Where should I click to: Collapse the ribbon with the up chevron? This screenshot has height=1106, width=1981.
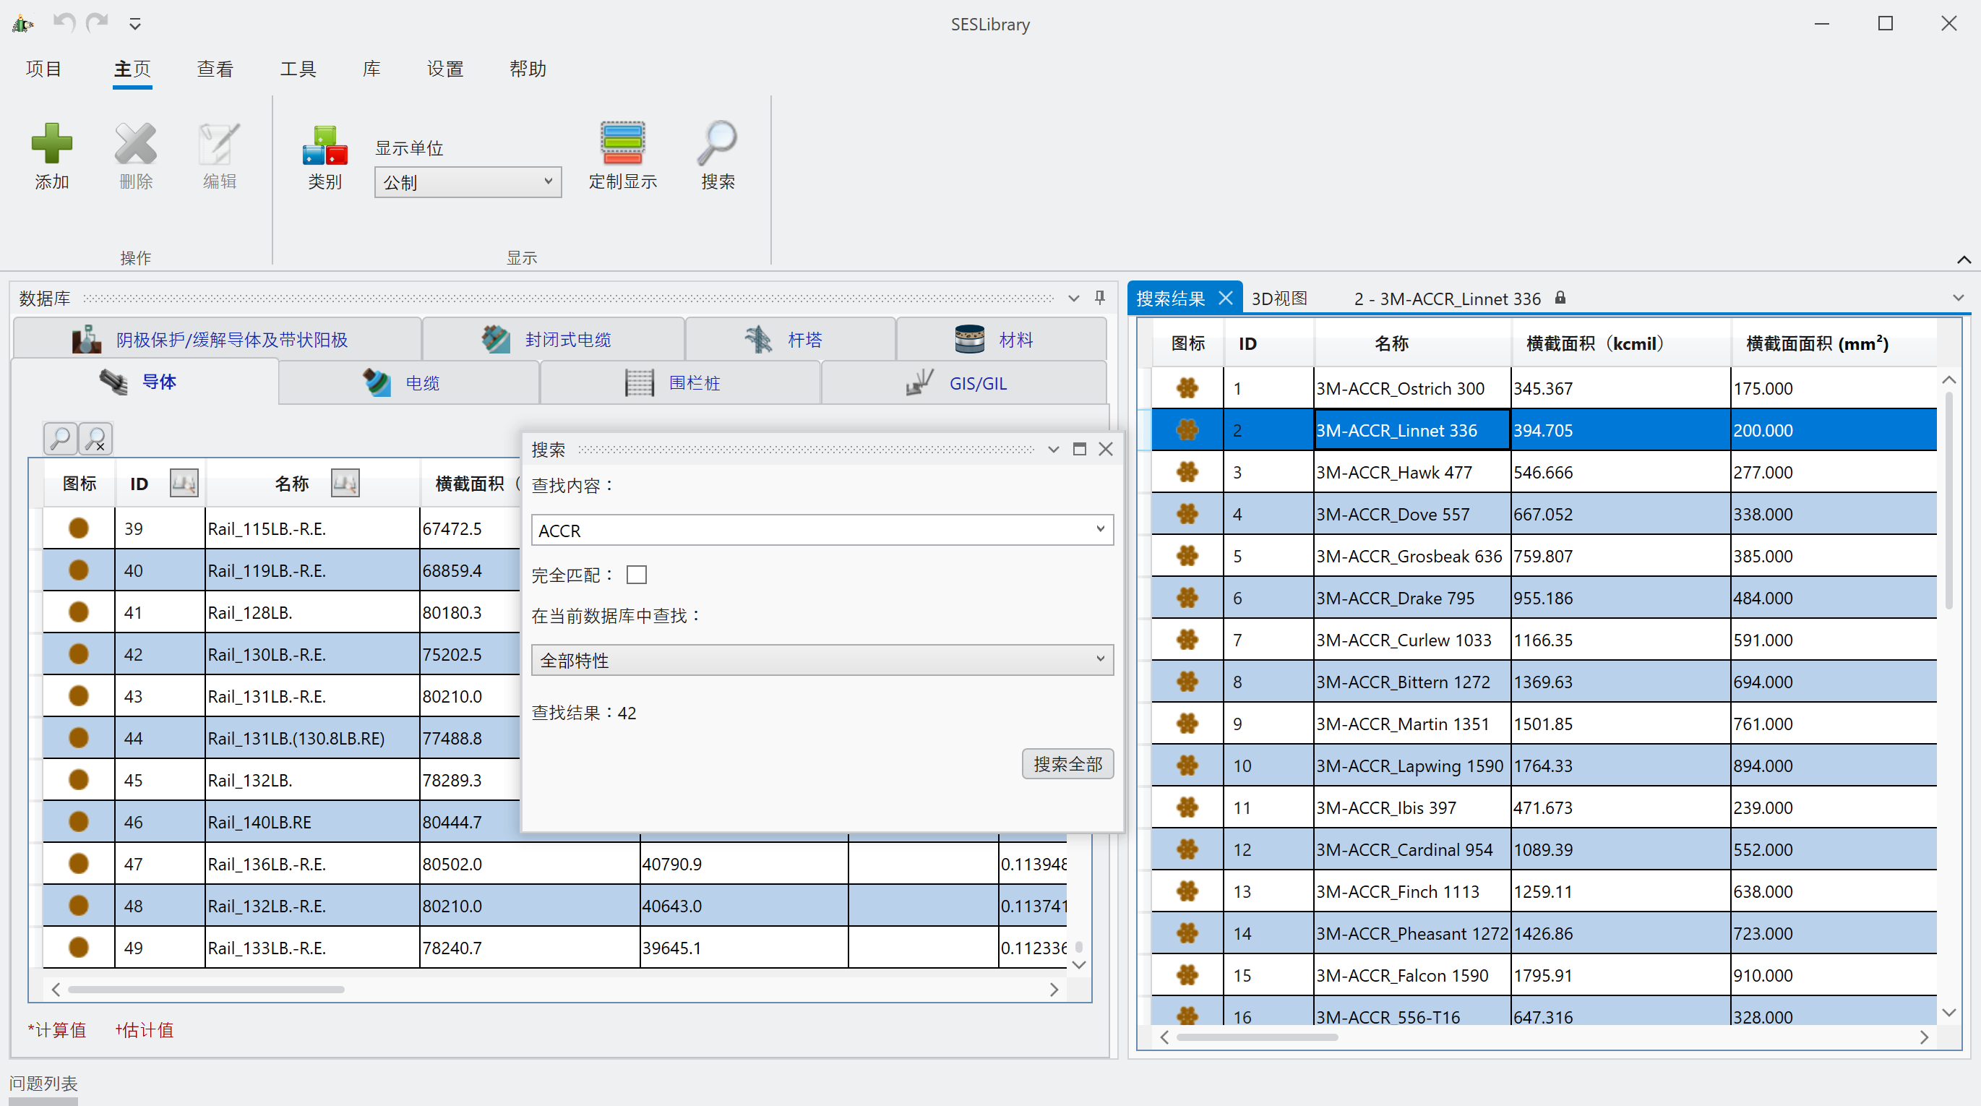(x=1964, y=260)
